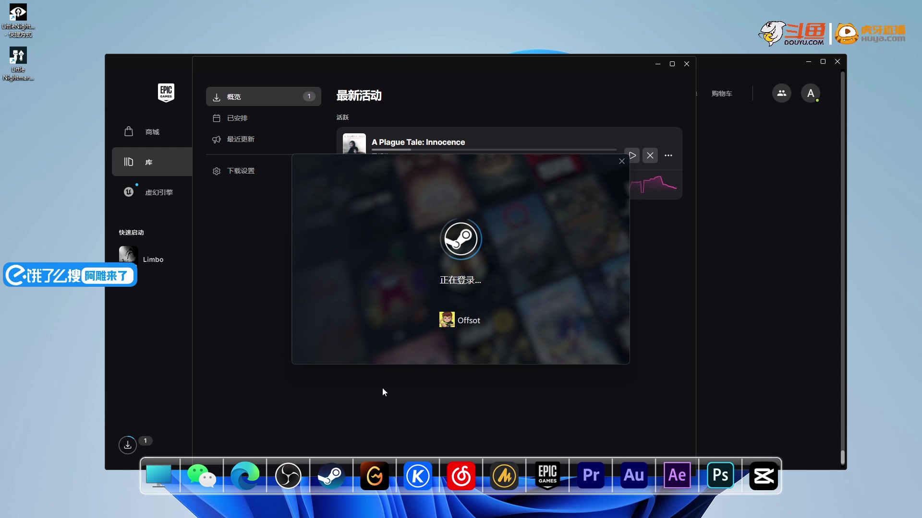Click A Plague Tale: Innocence cover thumbnail
Screen dimensions: 922x518
click(354, 143)
